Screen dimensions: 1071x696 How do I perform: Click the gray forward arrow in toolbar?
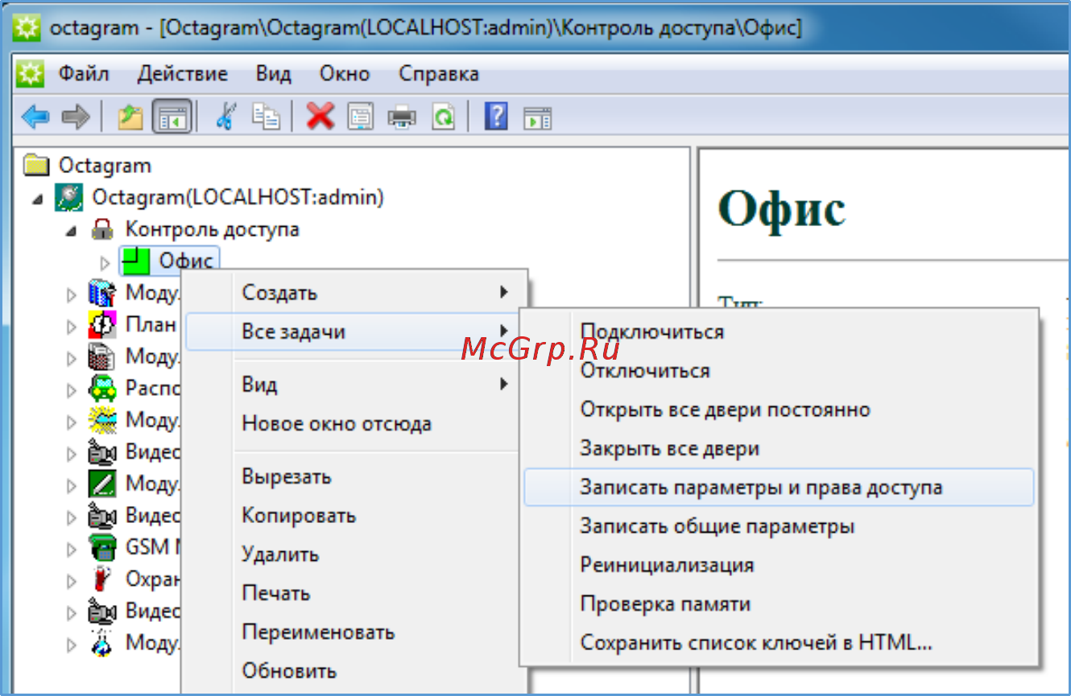76,117
